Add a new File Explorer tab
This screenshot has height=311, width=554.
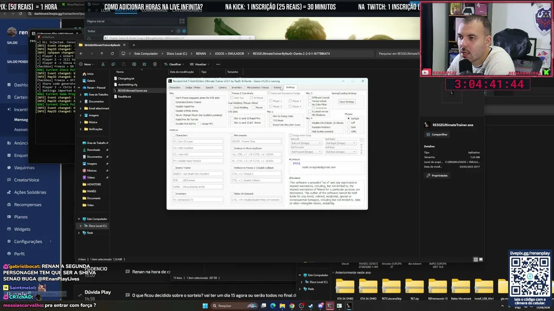click(x=134, y=45)
